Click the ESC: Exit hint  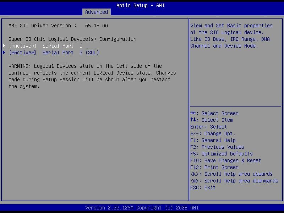[x=203, y=188]
